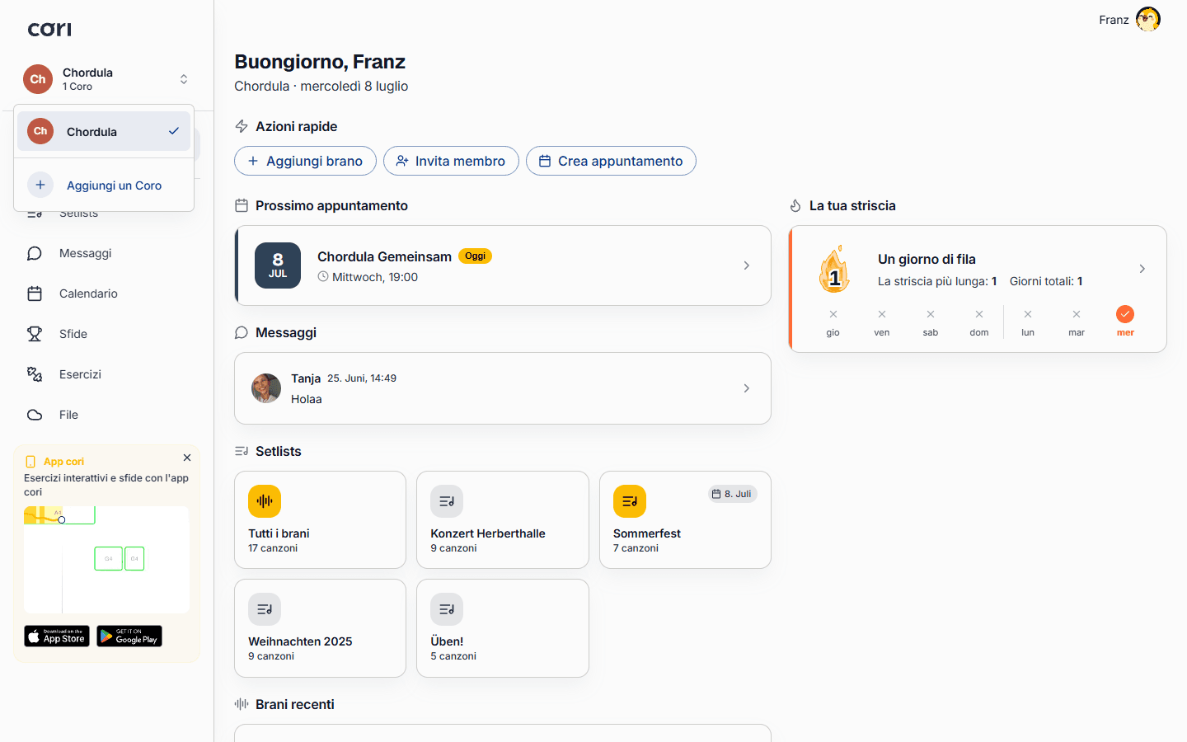Click the Esercizi sidebar icon
1187x742 pixels.
35,374
